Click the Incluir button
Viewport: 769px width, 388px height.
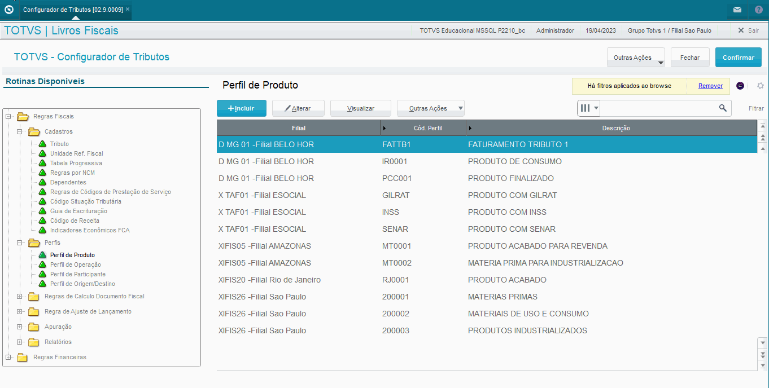[x=242, y=108]
